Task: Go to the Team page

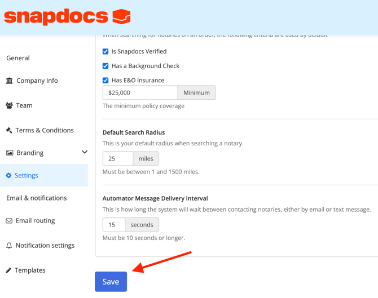Action: (x=24, y=105)
